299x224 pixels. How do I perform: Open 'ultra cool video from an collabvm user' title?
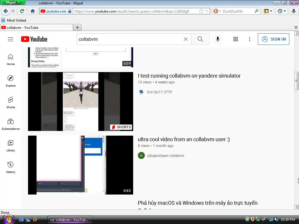click(x=184, y=139)
